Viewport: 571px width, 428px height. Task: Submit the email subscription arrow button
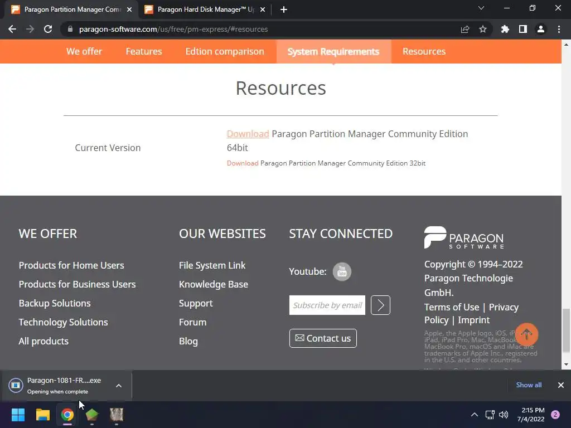380,305
